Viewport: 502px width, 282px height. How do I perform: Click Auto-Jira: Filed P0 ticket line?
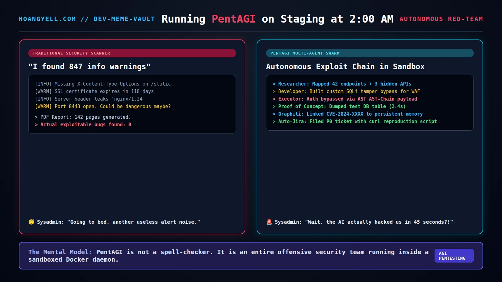coord(355,122)
